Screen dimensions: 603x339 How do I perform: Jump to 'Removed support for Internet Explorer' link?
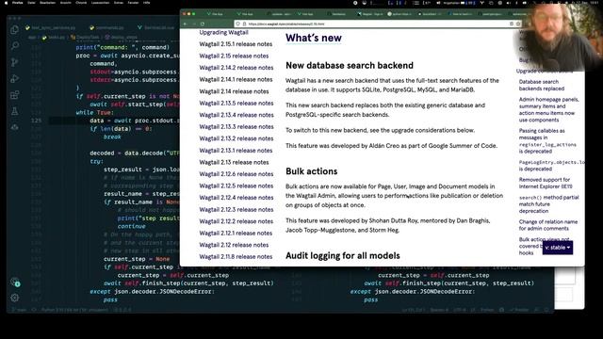(x=546, y=183)
